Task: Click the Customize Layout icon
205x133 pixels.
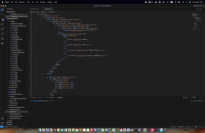Action: 203,6
